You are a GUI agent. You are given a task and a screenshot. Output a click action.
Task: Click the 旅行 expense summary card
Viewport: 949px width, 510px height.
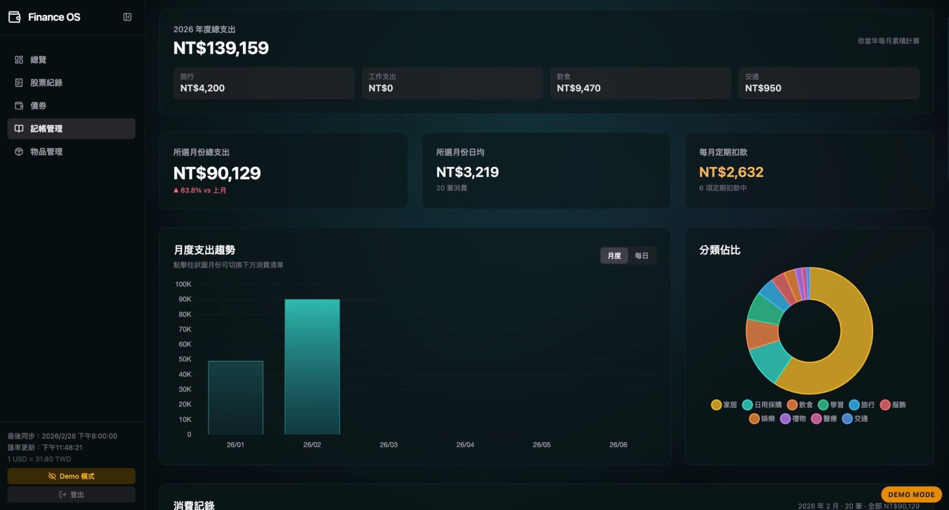pos(264,83)
